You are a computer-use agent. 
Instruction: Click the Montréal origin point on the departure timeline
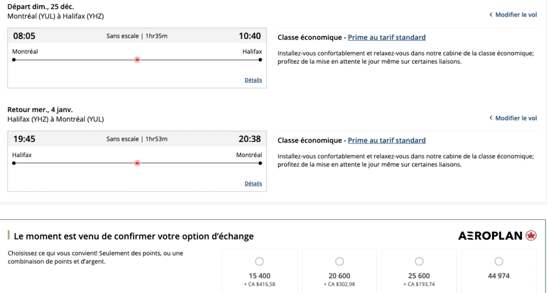coord(14,60)
